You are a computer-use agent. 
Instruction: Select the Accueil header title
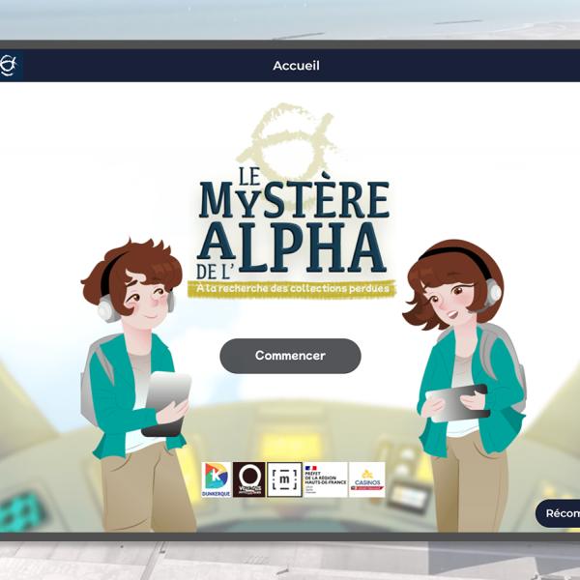click(296, 66)
